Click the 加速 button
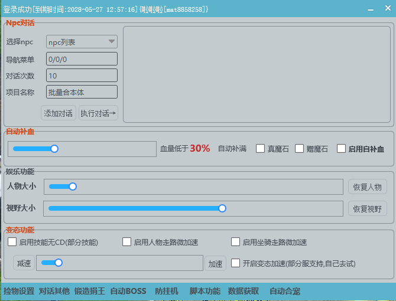The height and width of the screenshot is (301, 396). pyautogui.click(x=215, y=264)
